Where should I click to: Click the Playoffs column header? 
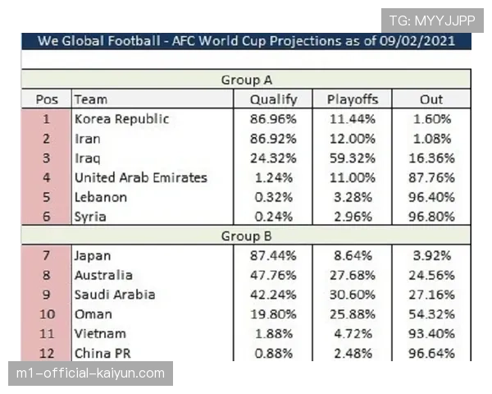[x=352, y=99]
